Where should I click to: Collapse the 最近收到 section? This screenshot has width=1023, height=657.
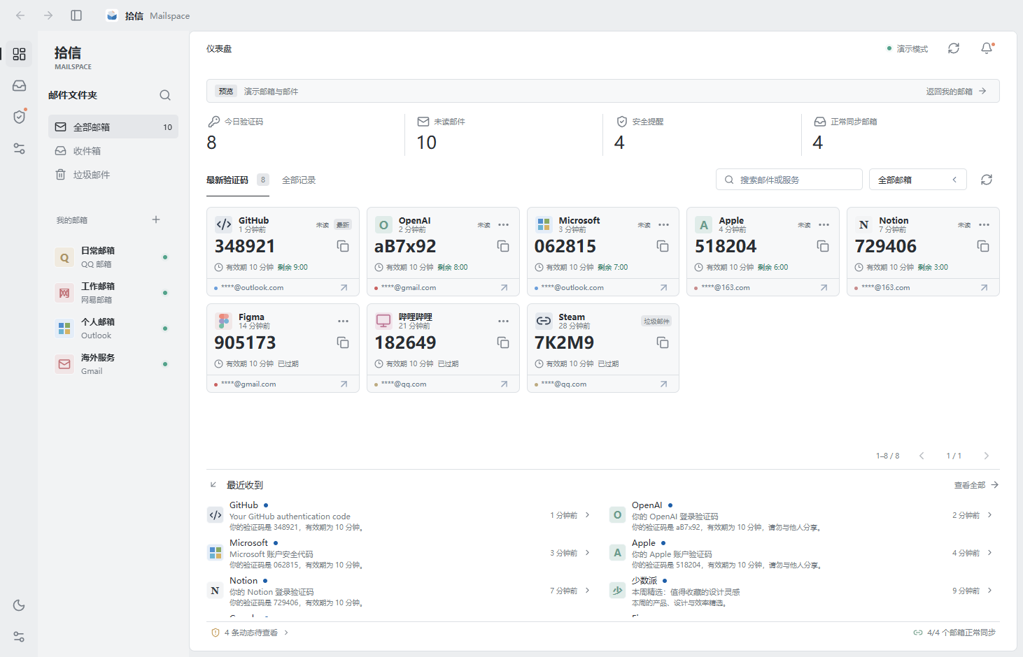click(213, 484)
